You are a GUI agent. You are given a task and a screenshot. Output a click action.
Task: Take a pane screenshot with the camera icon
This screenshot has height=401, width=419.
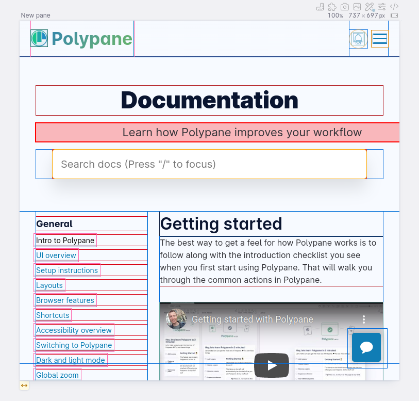pos(345,7)
